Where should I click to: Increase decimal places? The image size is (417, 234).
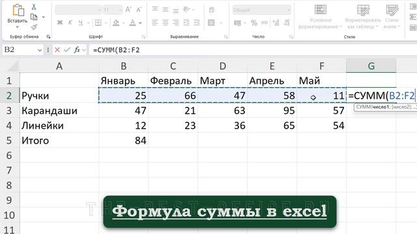click(276, 23)
